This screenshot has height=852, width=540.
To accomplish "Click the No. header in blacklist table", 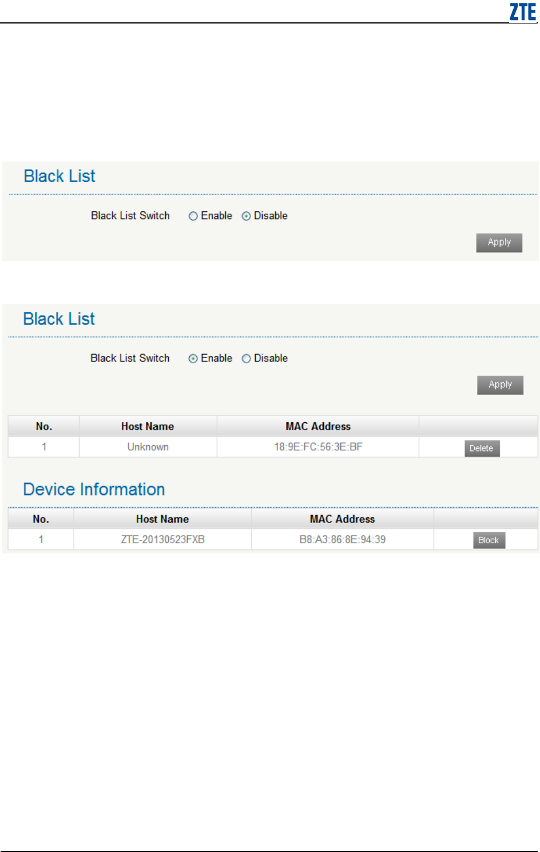I will (x=43, y=426).
